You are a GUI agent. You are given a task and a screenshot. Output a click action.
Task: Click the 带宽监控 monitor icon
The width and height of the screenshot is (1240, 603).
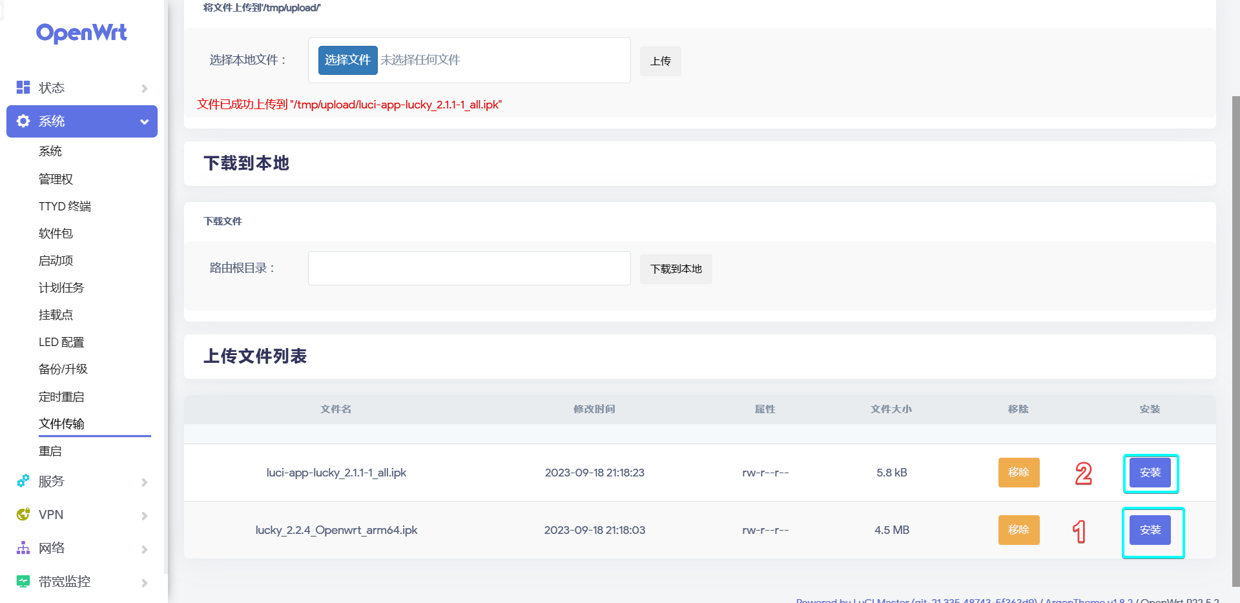(x=23, y=581)
